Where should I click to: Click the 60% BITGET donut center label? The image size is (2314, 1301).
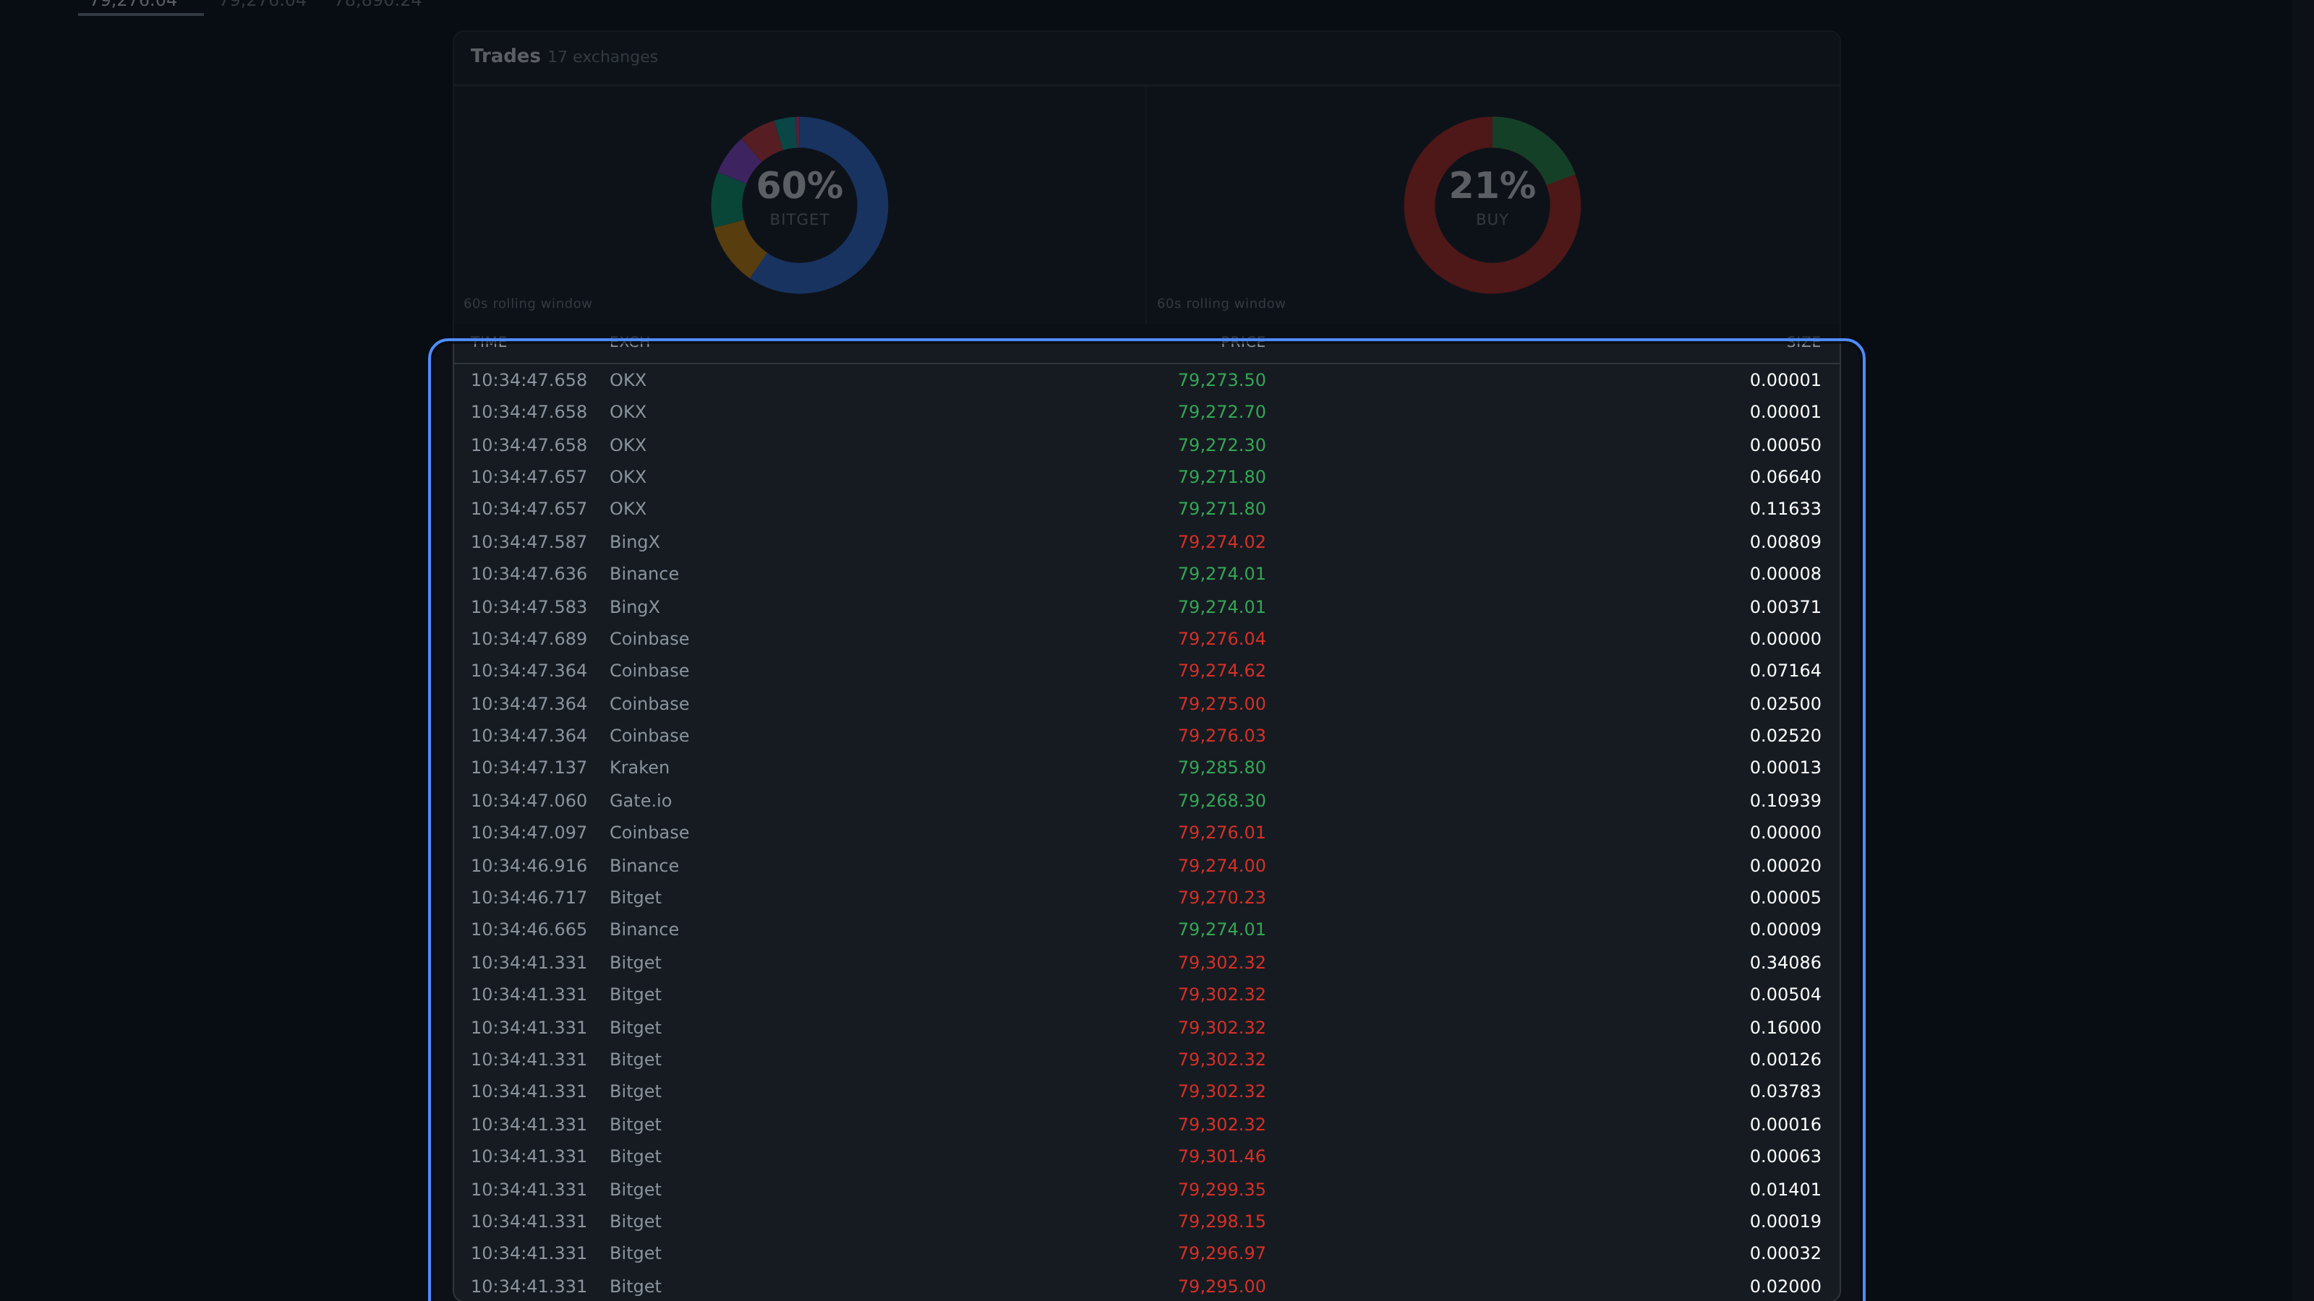click(800, 197)
